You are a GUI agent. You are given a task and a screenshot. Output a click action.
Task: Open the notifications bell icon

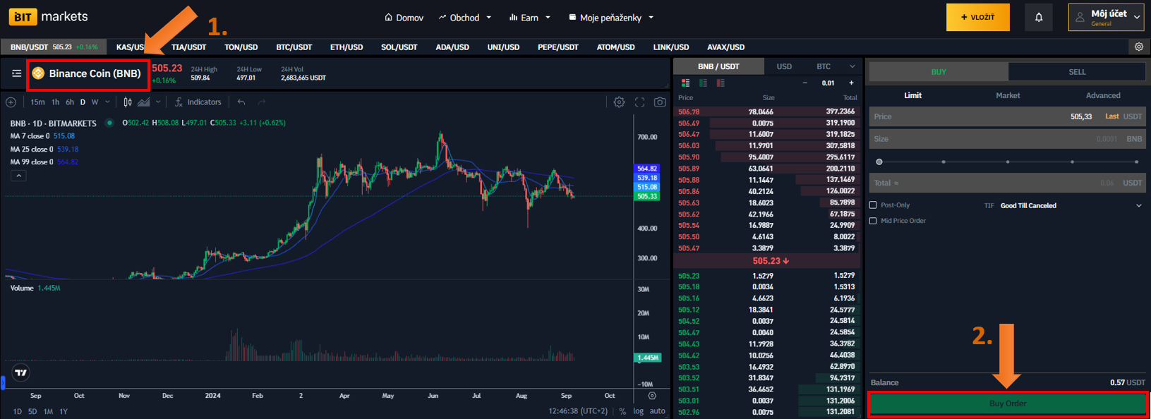(1038, 18)
